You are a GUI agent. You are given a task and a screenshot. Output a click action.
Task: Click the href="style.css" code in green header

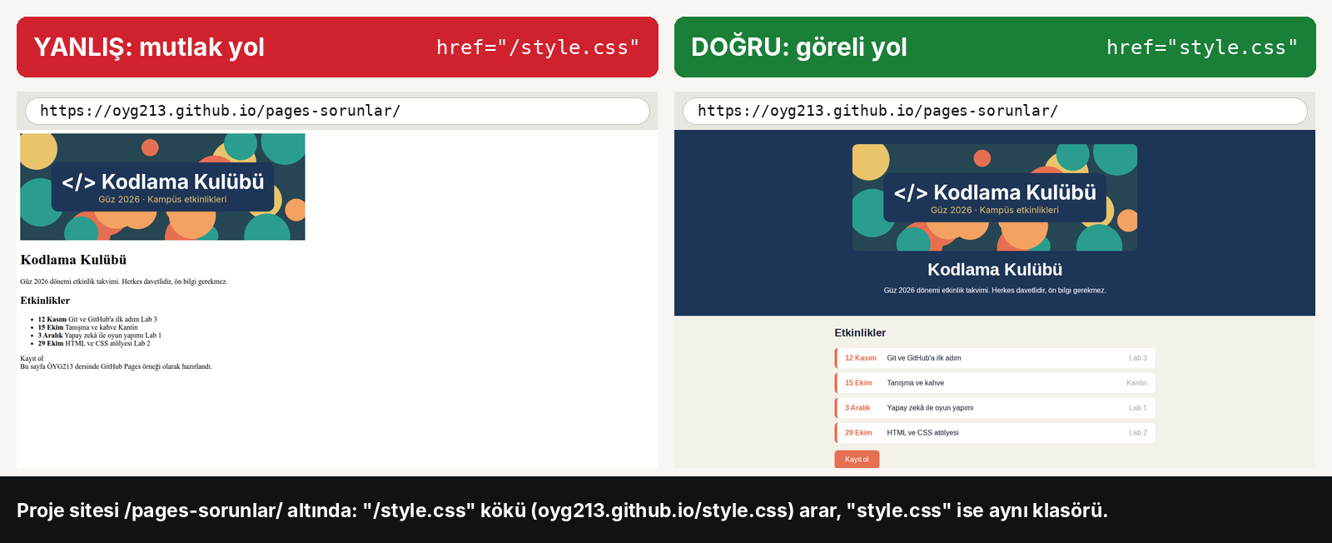(x=1202, y=47)
